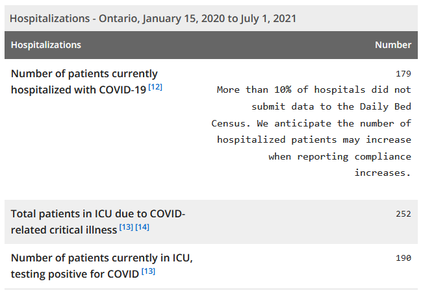Image resolution: width=423 pixels, height=290 pixels.
Task: Click the line hospitalized patients may increase
Action: 314,140
